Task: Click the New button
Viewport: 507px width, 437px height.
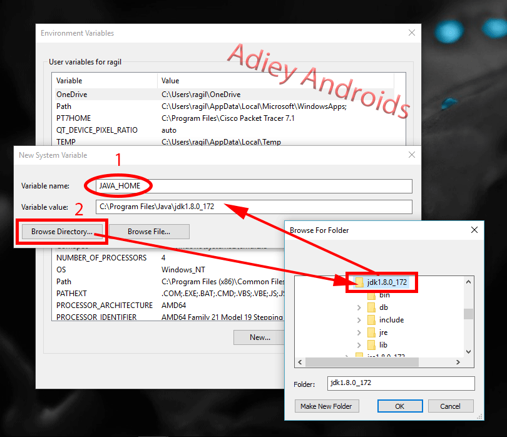Action: point(259,337)
